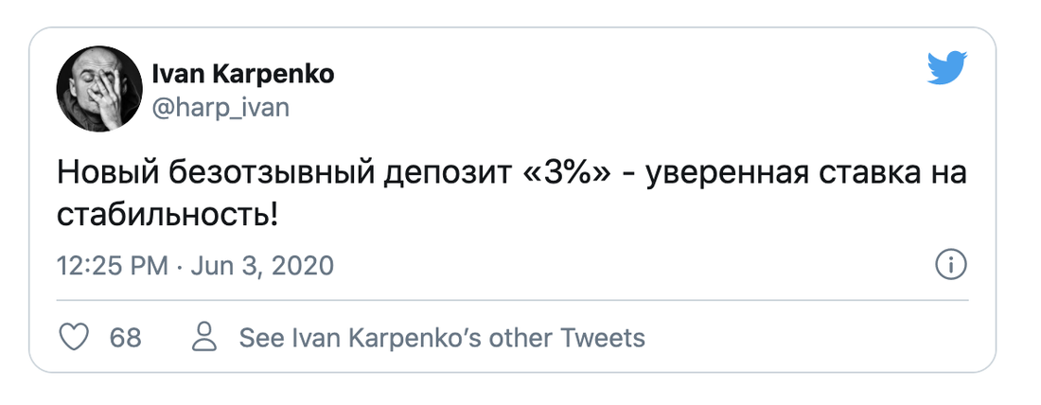Screen dimensions: 1041x405
Task: See Ivan Karpenko's other Tweets
Action: (442, 337)
